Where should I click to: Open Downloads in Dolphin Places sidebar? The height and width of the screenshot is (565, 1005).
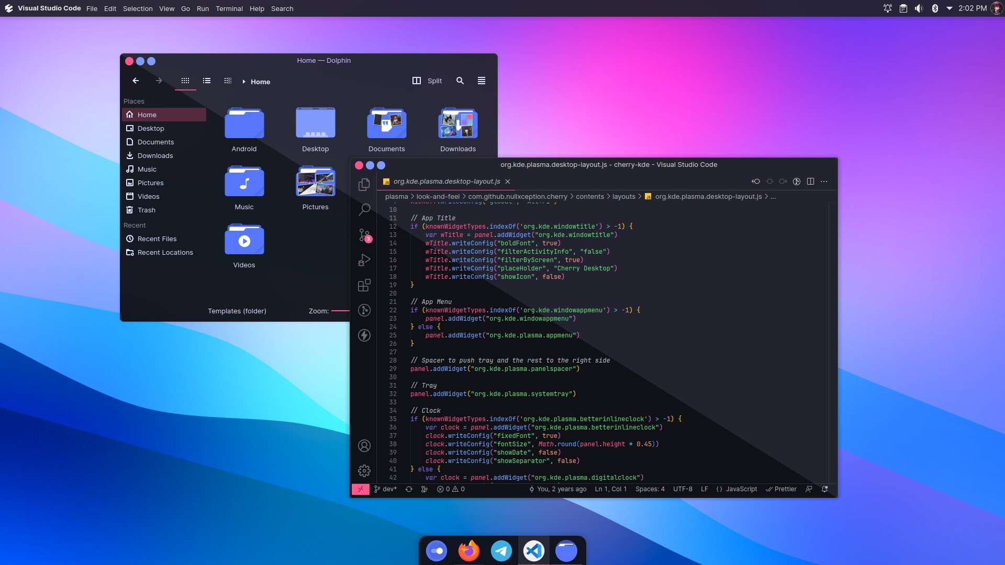point(155,155)
